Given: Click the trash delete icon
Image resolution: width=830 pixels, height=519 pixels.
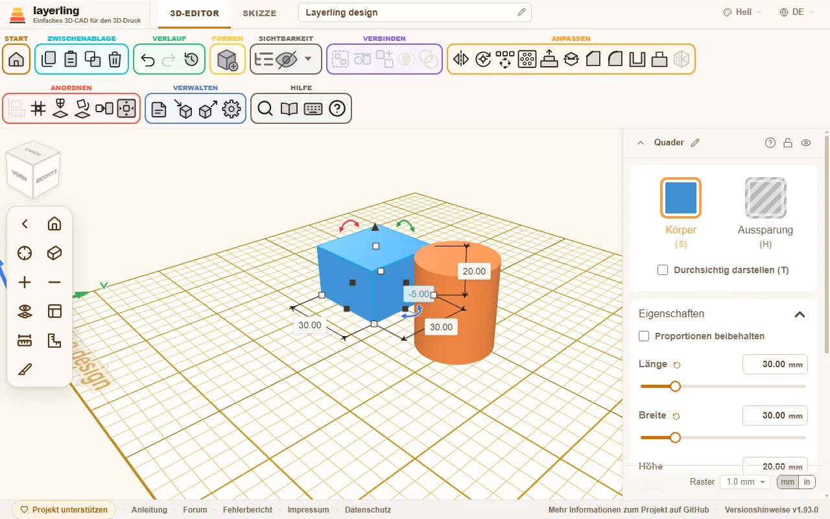Looking at the screenshot, I should point(115,59).
